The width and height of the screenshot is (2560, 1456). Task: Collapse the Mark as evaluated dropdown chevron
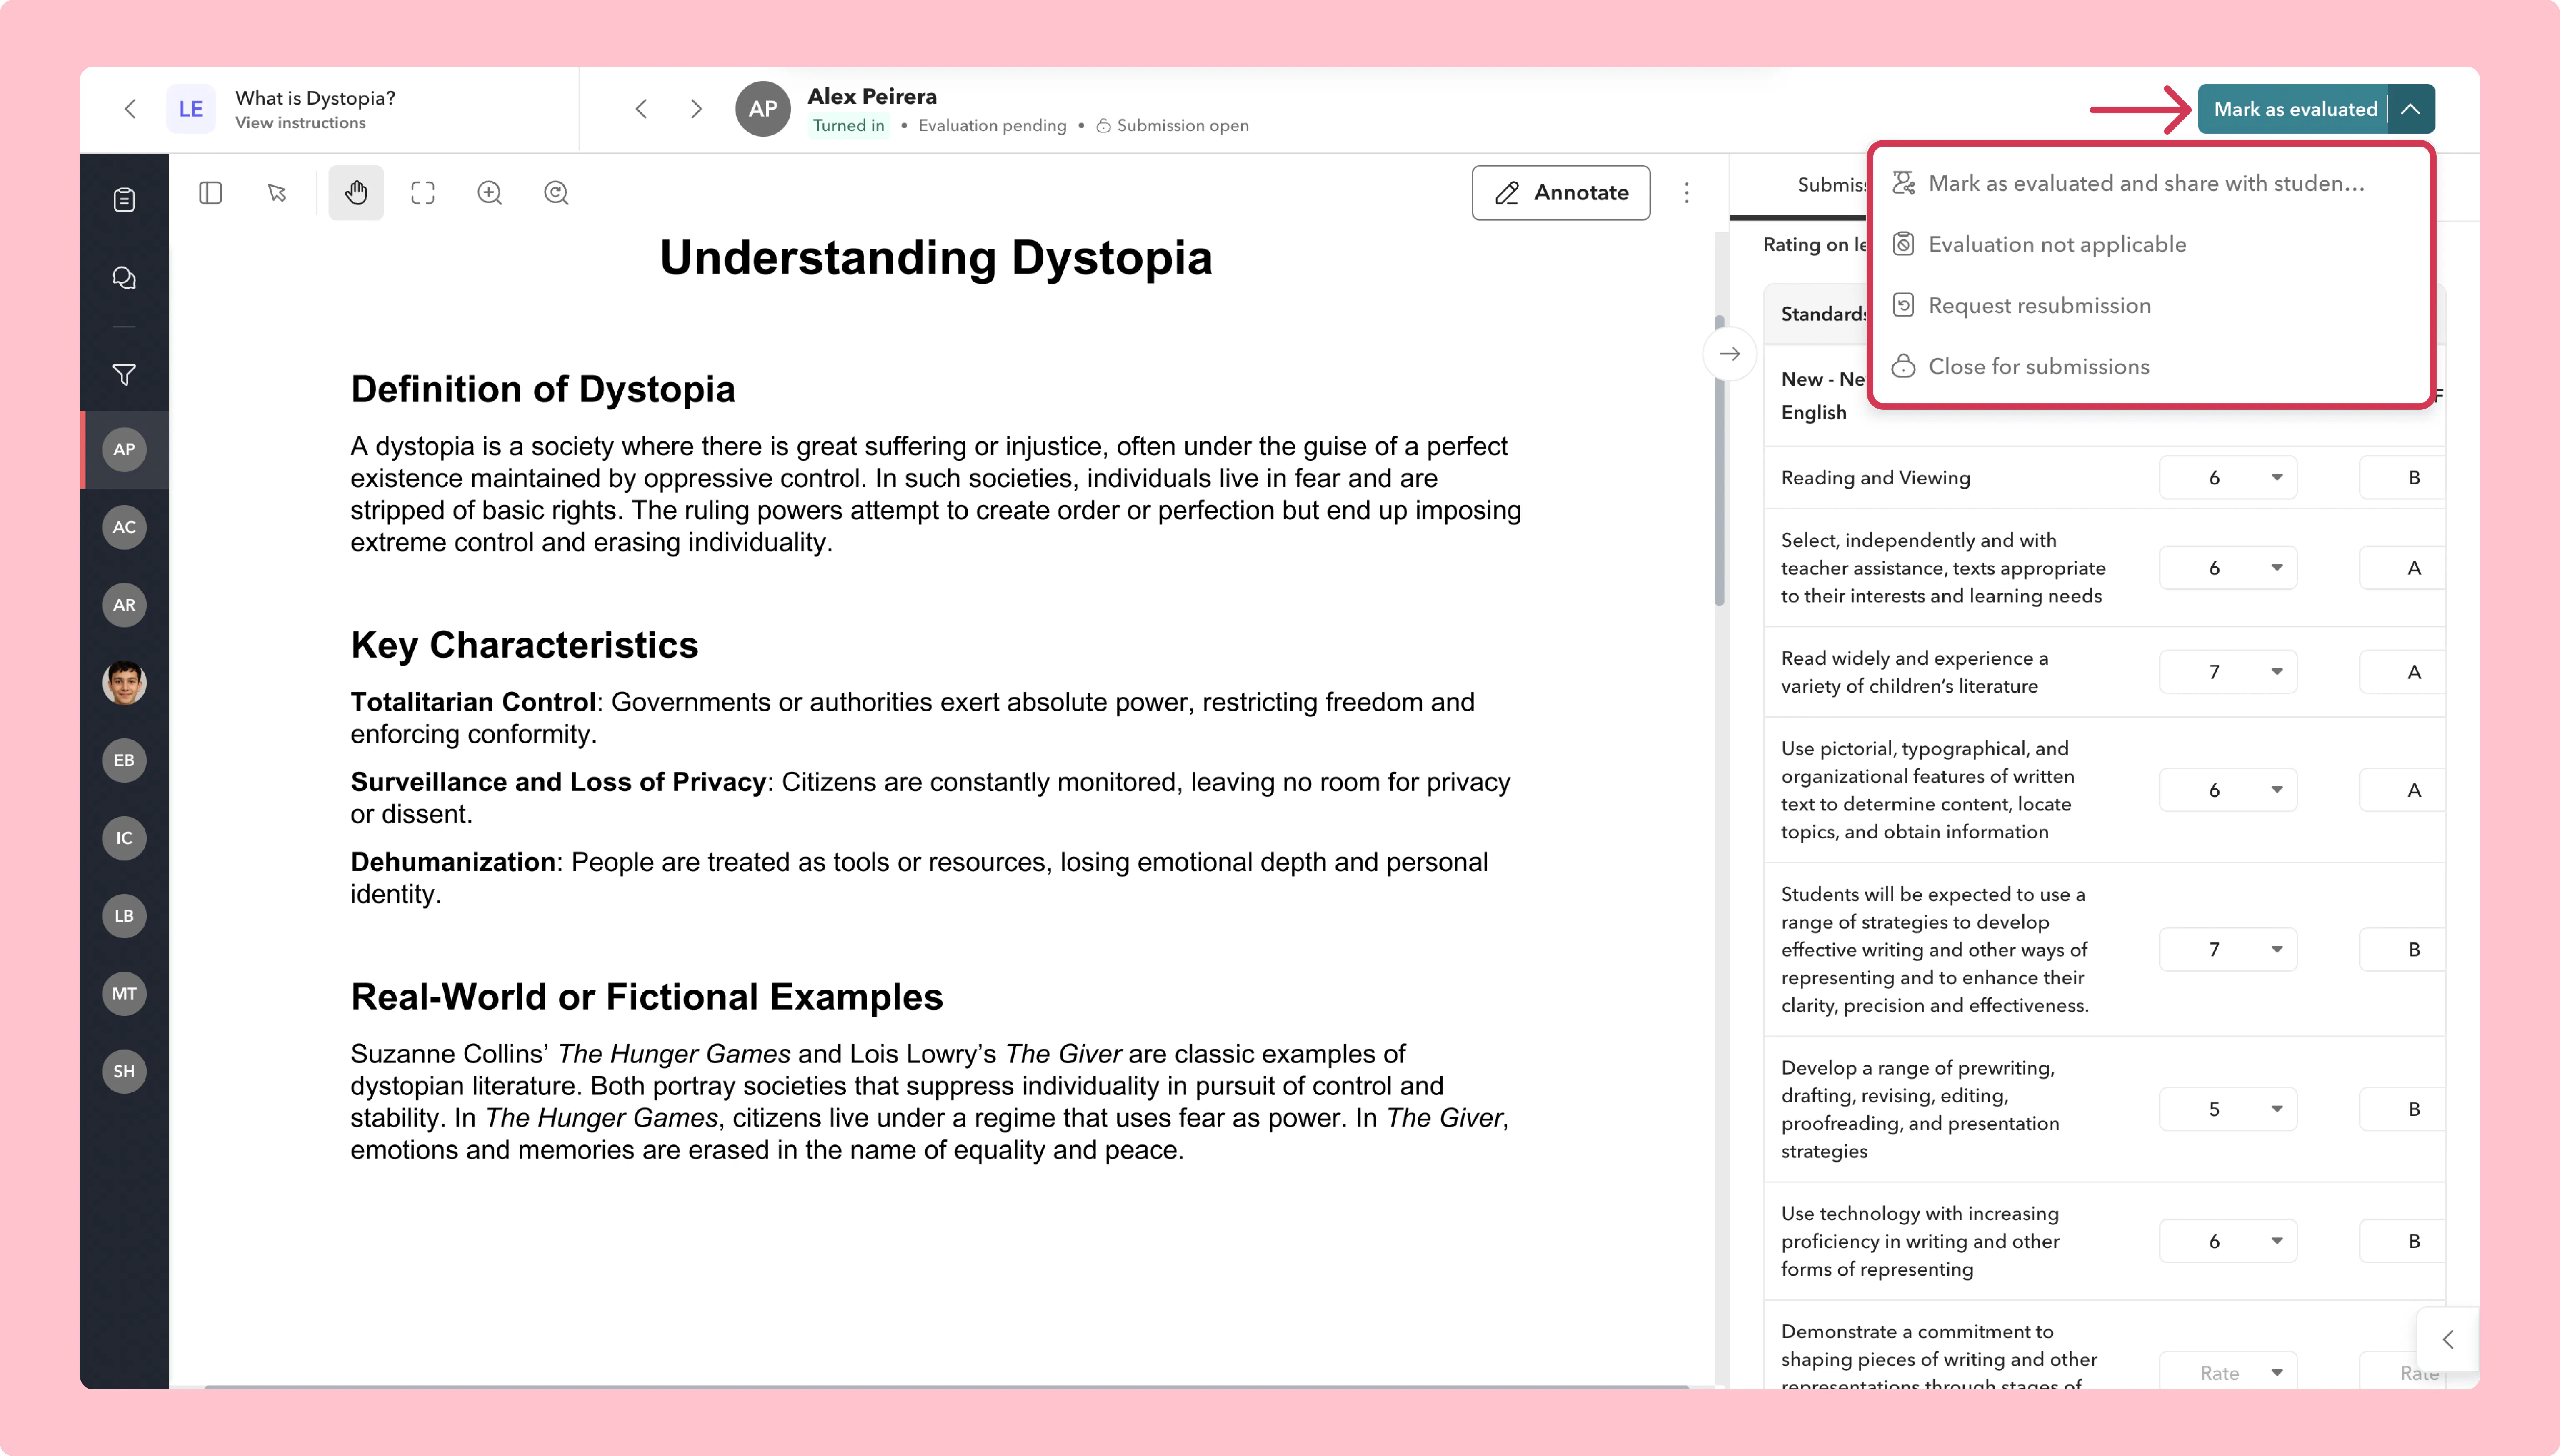(x=2411, y=109)
